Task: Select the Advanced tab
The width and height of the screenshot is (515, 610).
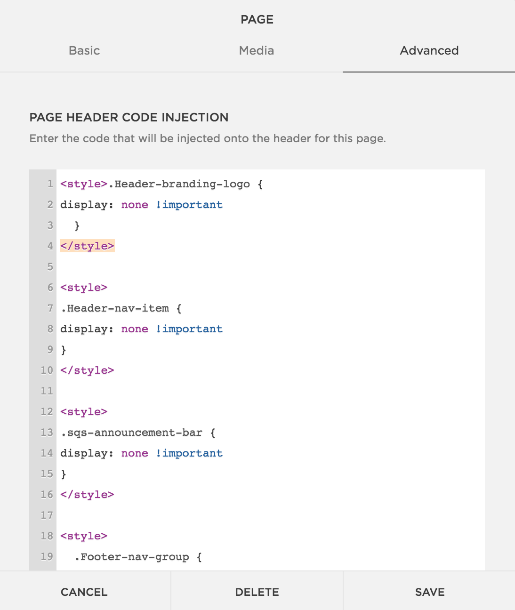Action: 429,51
